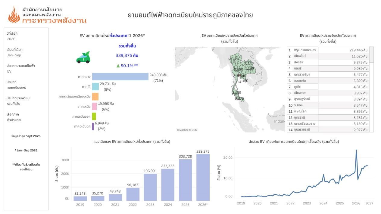The image size is (381, 214).
Task: Select the เชียงราย row in the table
Action: click(328, 93)
